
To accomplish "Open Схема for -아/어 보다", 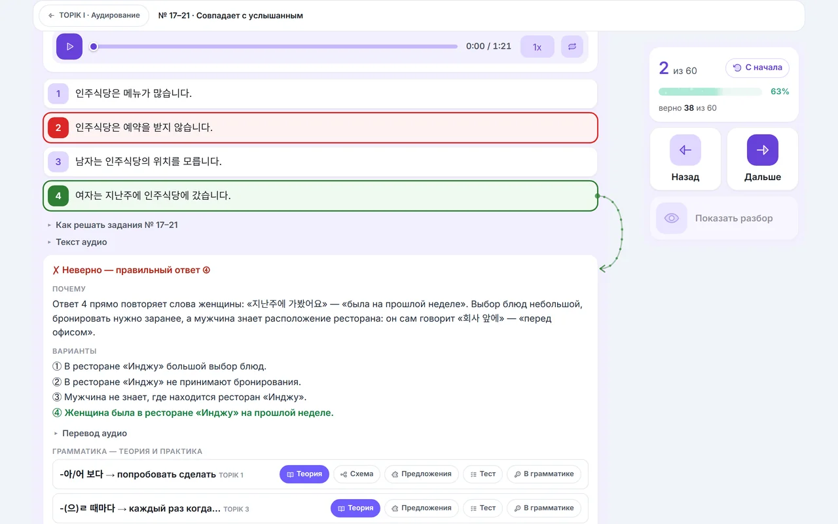I will tap(357, 474).
